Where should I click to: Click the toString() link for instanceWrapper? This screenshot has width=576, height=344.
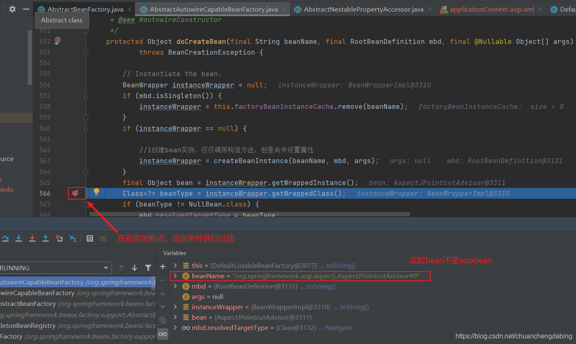[x=354, y=307]
